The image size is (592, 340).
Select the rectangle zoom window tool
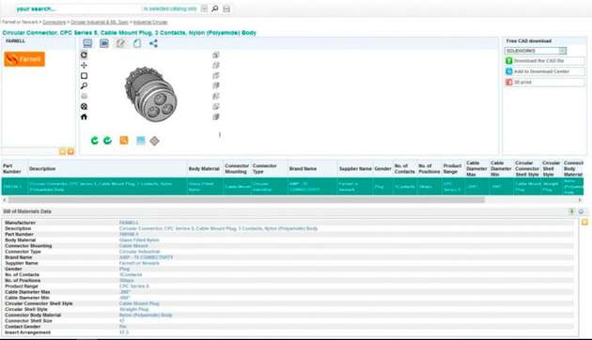click(84, 76)
